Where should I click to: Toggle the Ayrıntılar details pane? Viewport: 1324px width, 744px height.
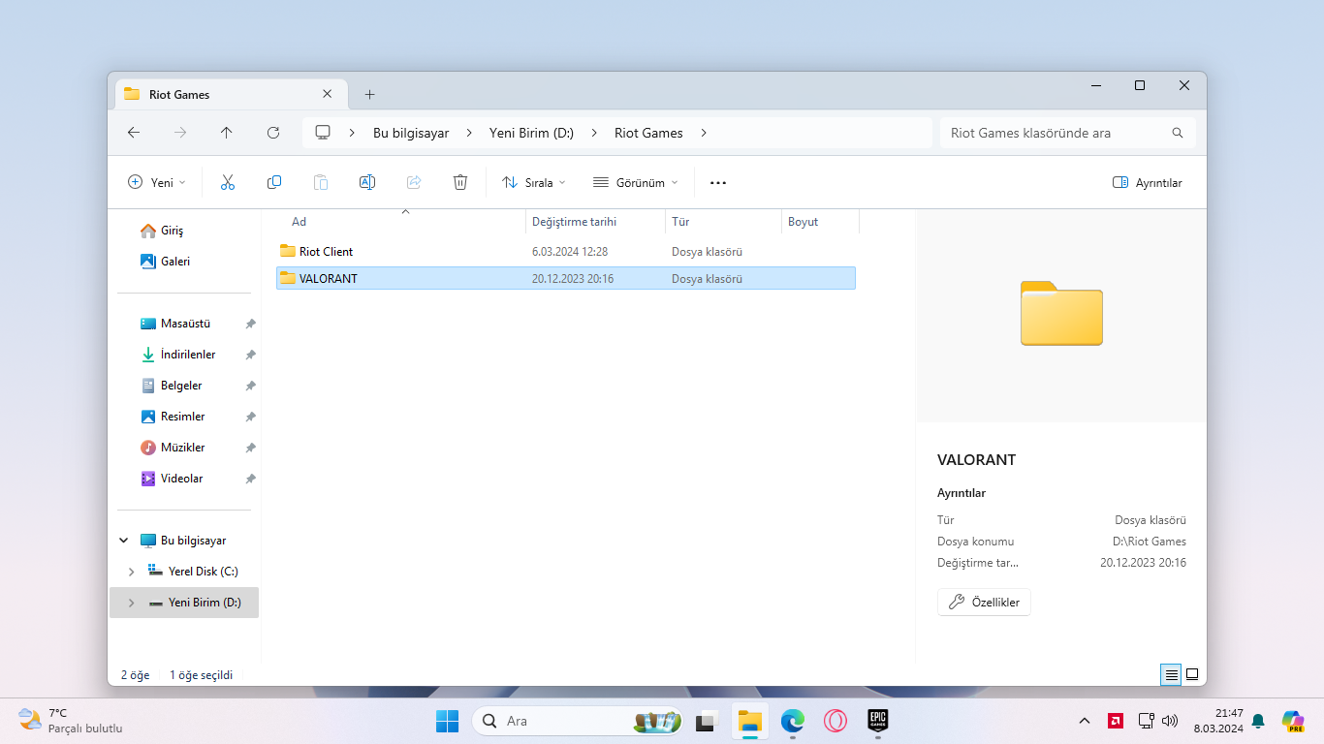click(1148, 182)
